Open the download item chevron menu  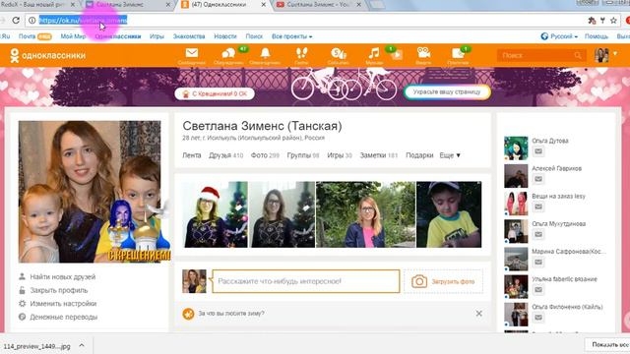point(82,345)
